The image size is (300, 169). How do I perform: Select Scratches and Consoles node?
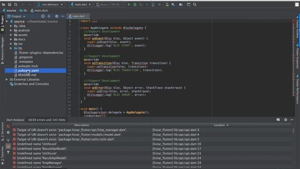tap(31, 84)
